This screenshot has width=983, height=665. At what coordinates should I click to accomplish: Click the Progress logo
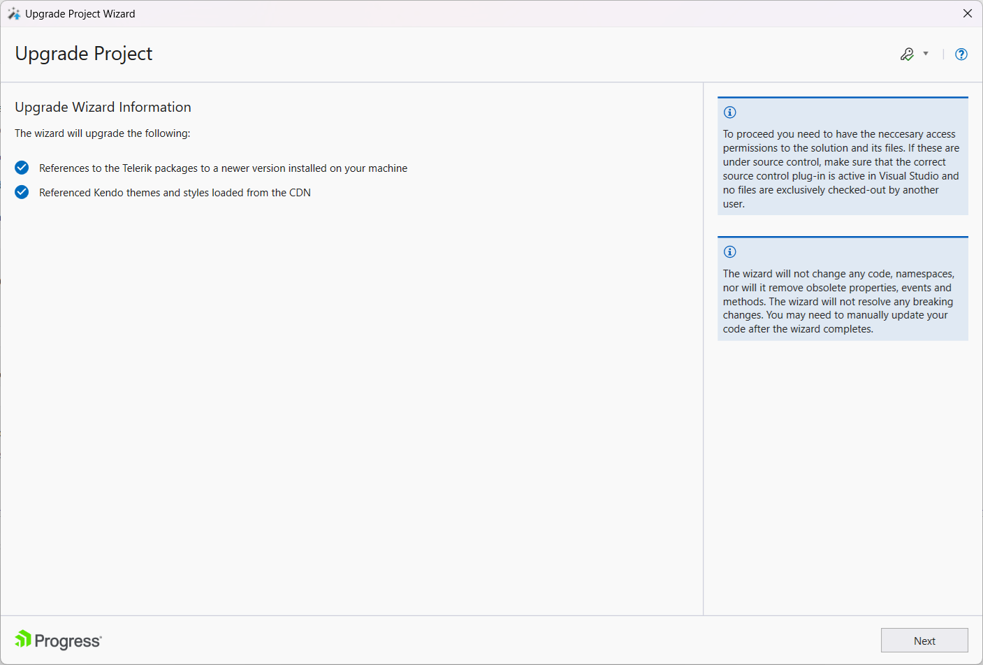click(59, 640)
